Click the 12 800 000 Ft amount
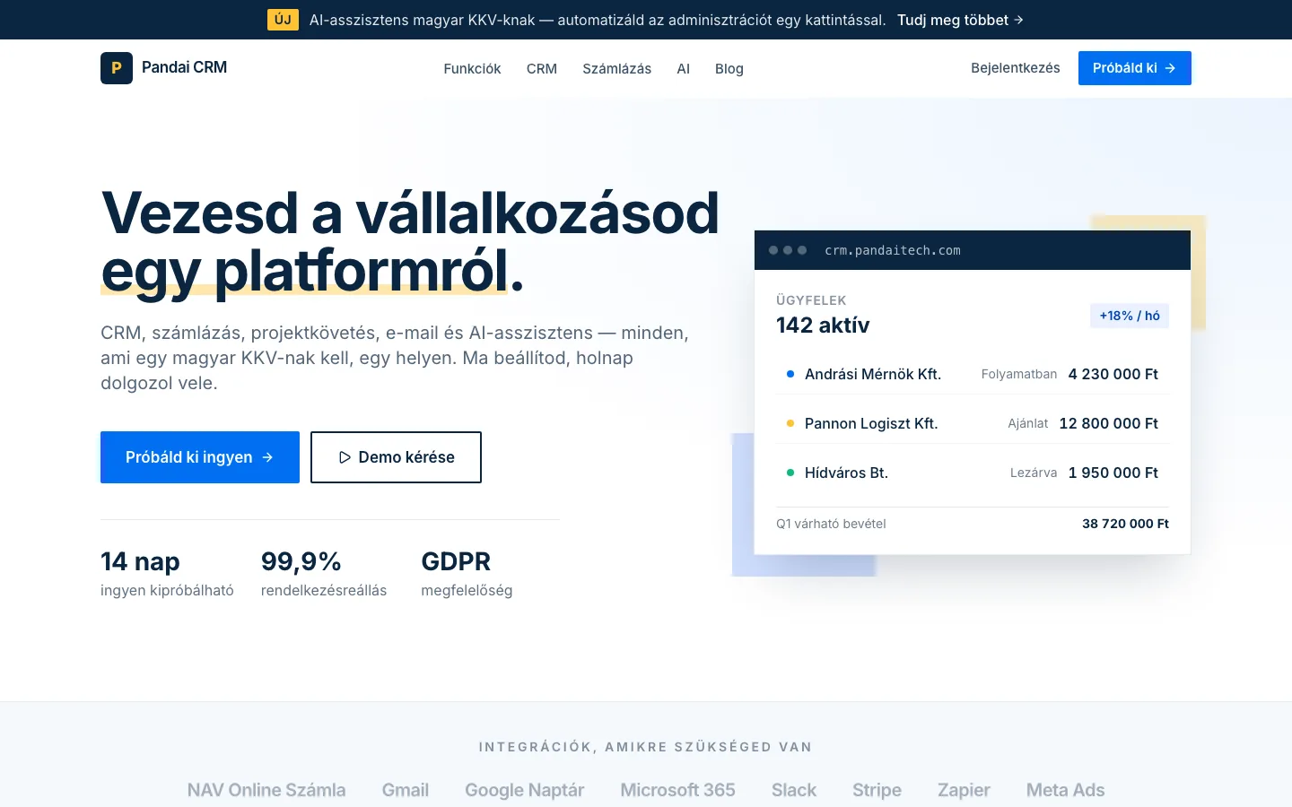 tap(1109, 423)
